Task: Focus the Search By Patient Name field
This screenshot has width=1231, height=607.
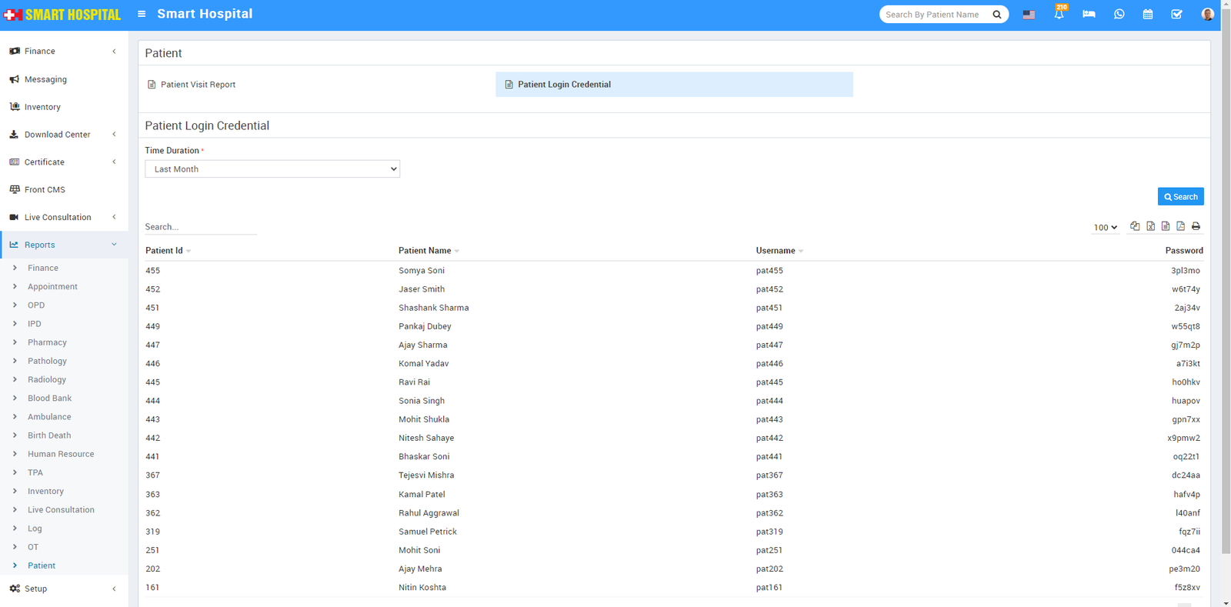Action: point(934,15)
